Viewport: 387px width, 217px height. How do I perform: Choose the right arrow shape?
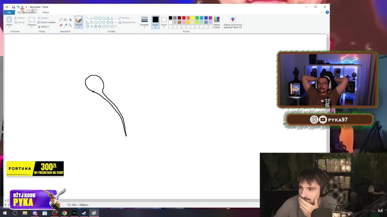click(x=104, y=22)
